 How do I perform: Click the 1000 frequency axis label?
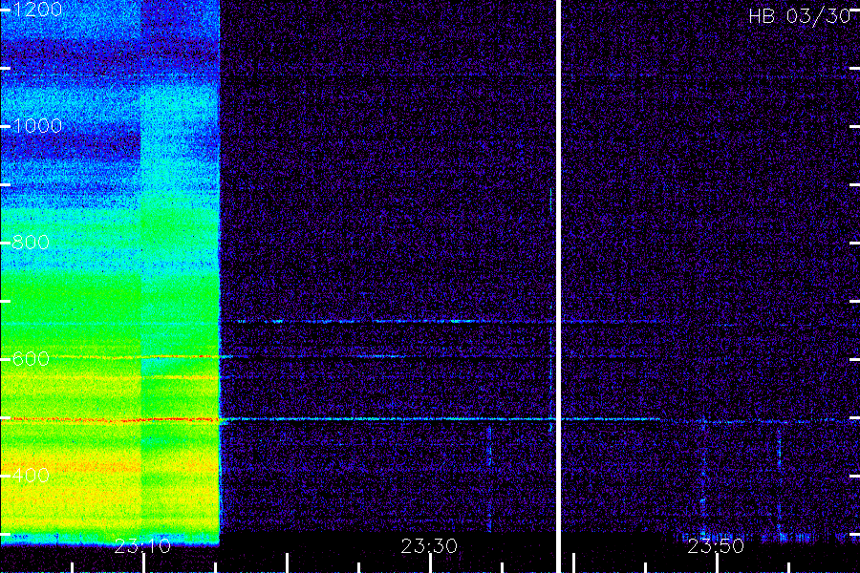coord(37,126)
